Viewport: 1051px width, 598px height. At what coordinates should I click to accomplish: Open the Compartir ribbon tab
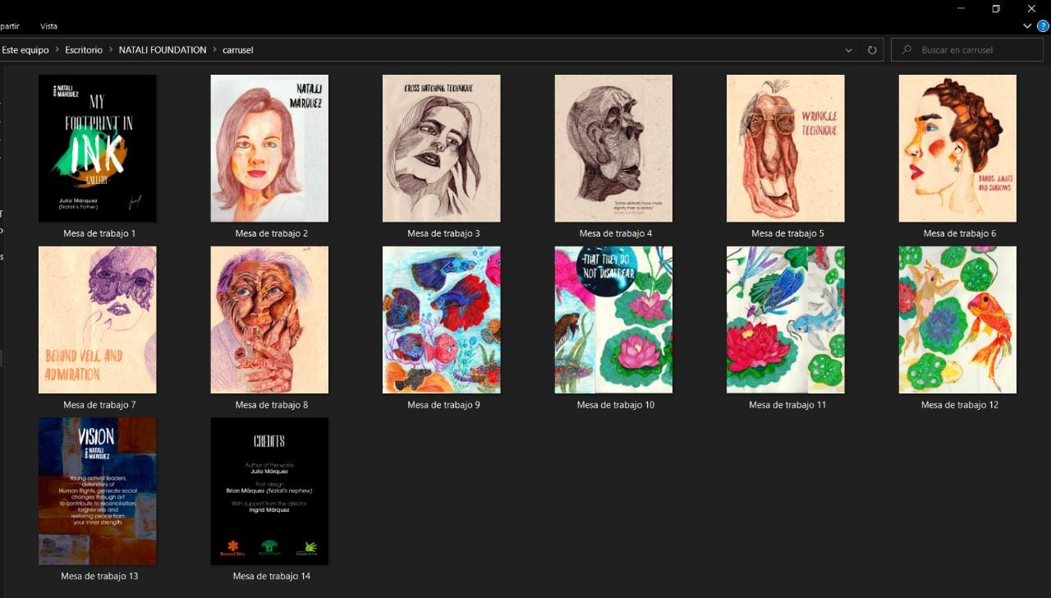coord(9,26)
